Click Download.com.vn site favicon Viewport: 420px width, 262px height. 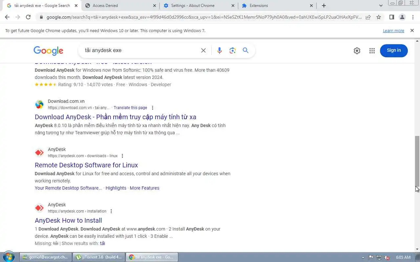tap(39, 104)
